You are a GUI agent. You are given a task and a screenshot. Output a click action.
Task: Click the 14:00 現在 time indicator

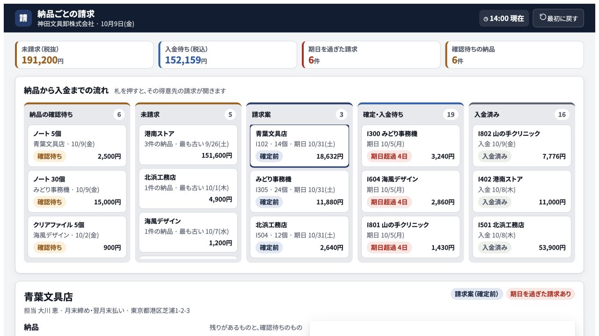[x=504, y=18]
